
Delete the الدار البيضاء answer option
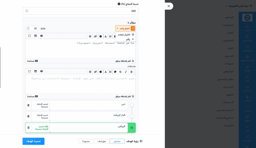[x=28, y=116]
